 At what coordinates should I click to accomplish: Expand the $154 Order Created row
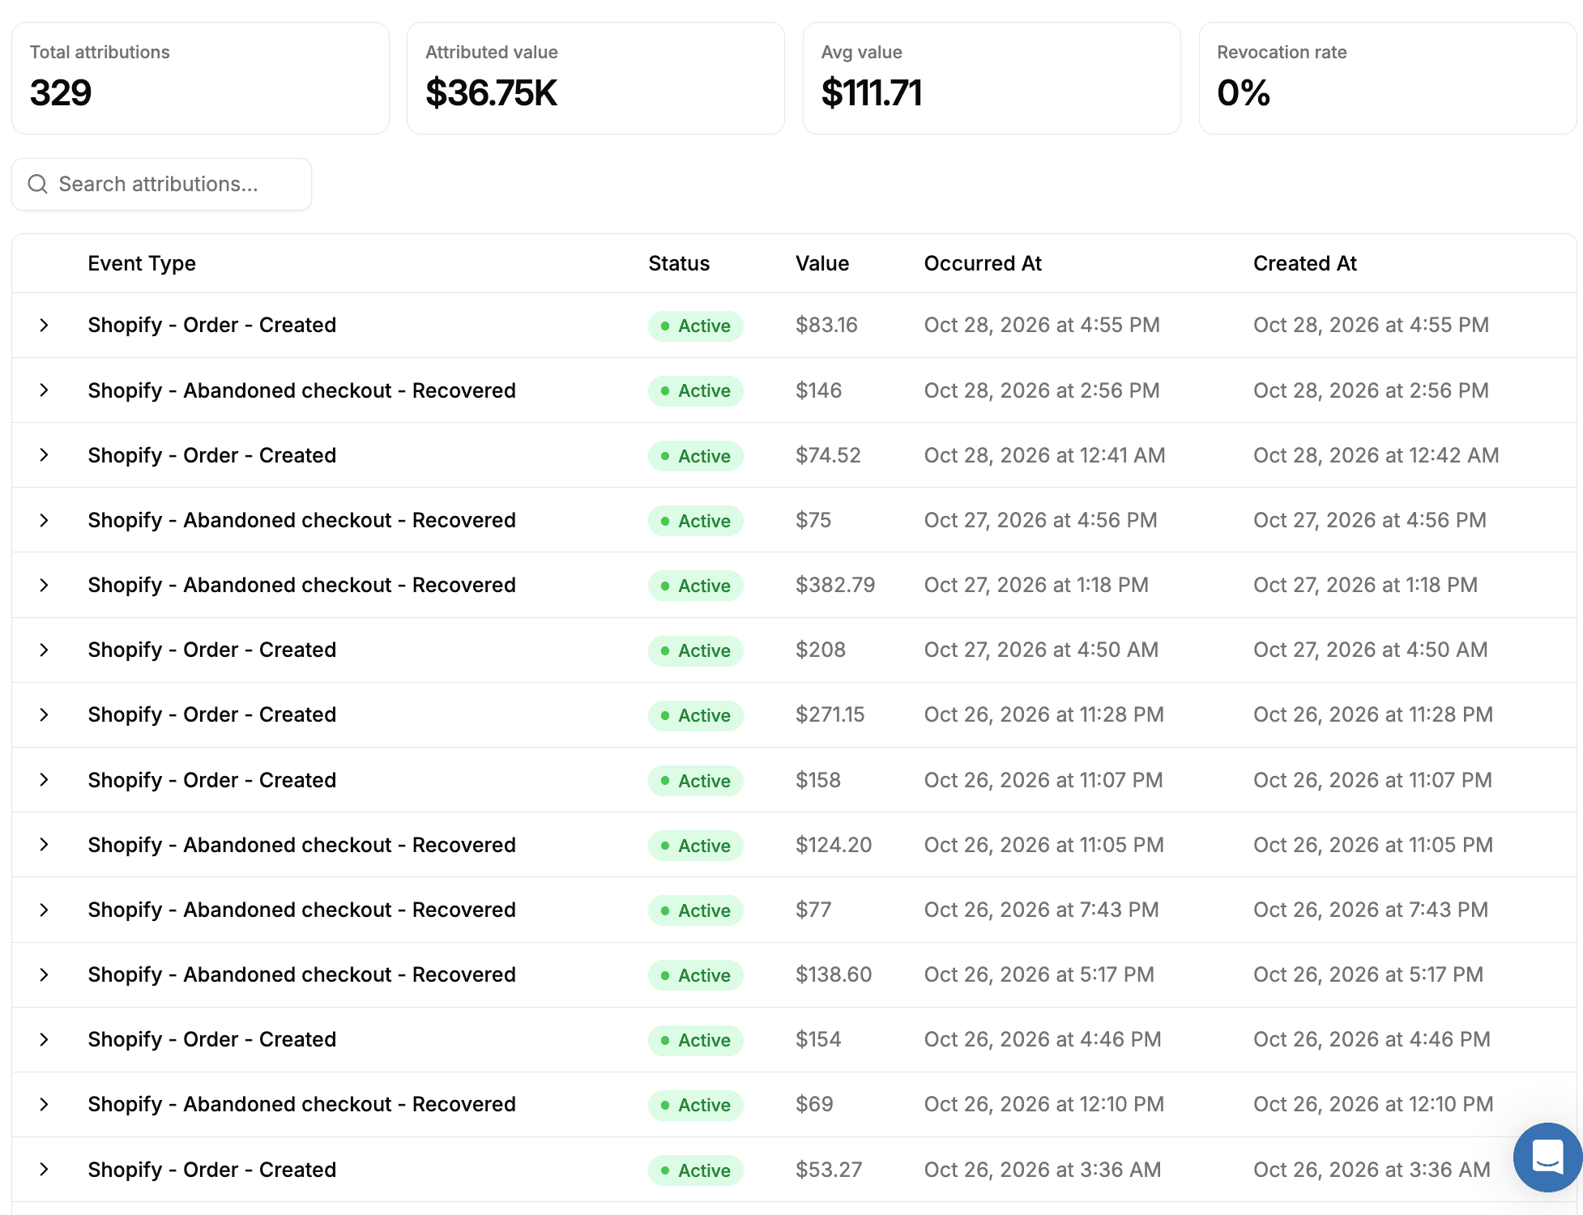tap(45, 1039)
